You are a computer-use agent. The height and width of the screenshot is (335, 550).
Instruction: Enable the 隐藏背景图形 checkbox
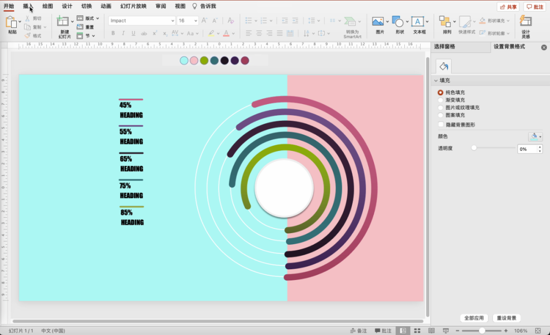(x=441, y=124)
